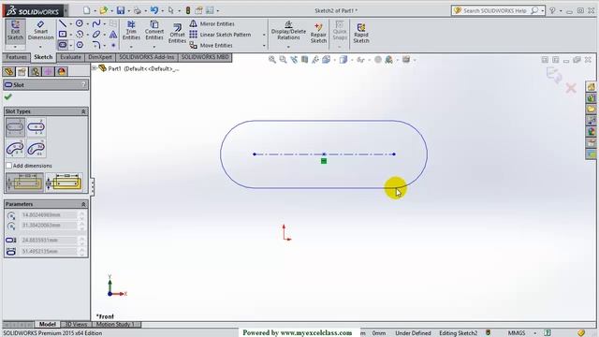
Task: Click the Save icon in the title bar
Action: coord(121,10)
